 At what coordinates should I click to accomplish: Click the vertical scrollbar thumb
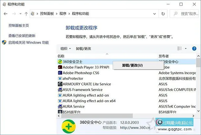pyautogui.click(x=198, y=63)
